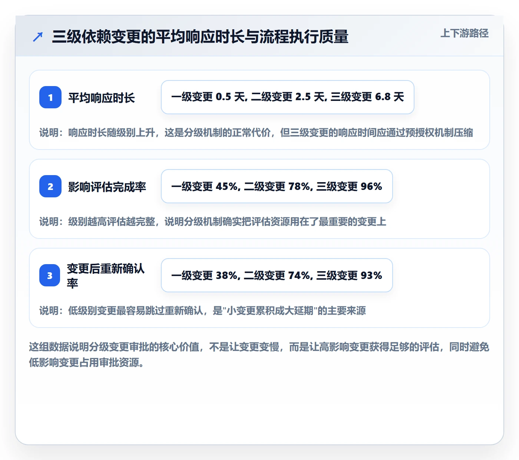
Task: Click the value box with 45%, 78%, 96%
Action: [277, 186]
